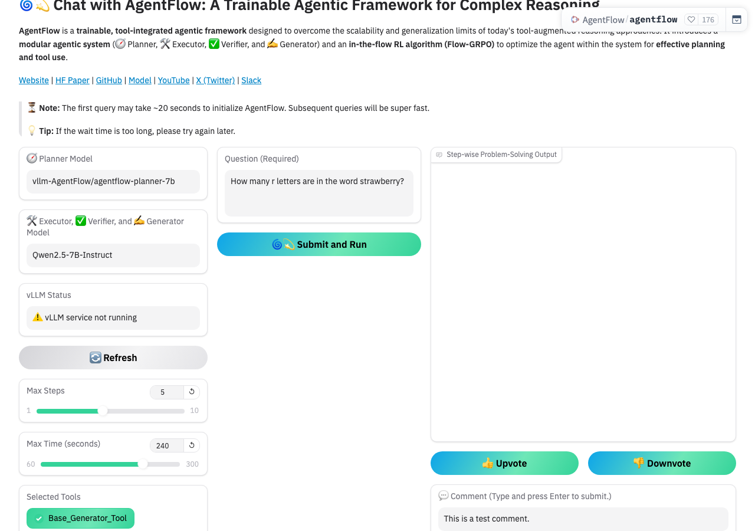Click the Refresh button with the refresh icon
The width and height of the screenshot is (755, 531).
tap(113, 358)
